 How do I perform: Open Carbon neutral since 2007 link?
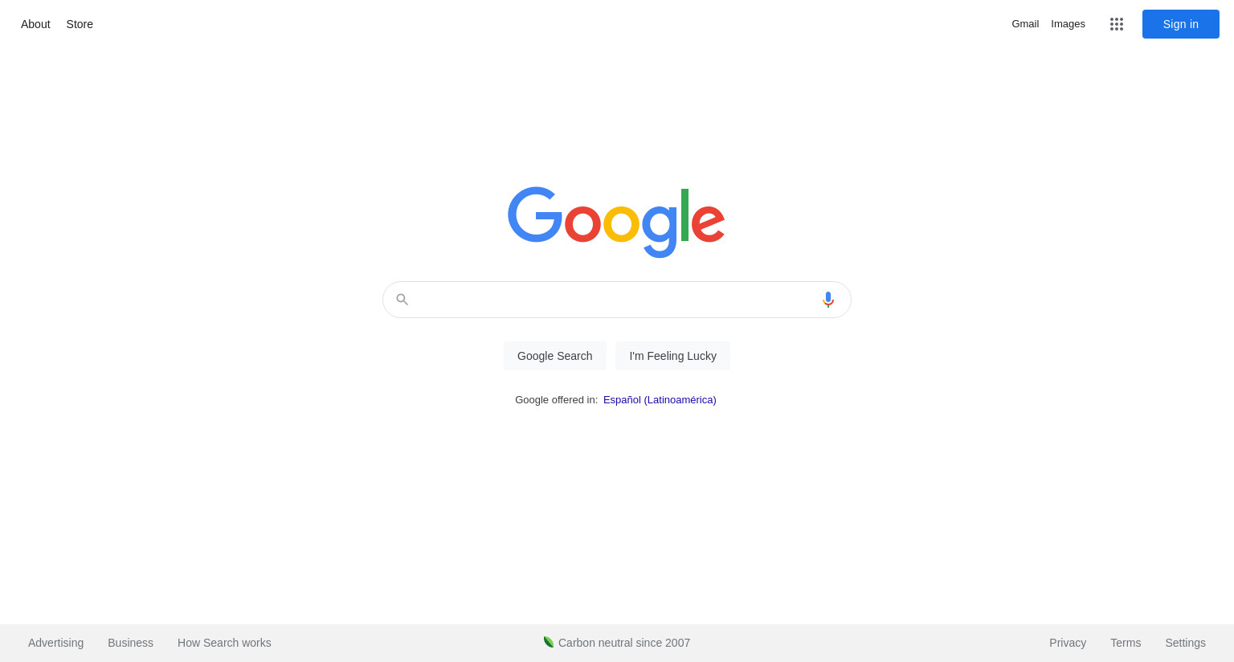(624, 643)
